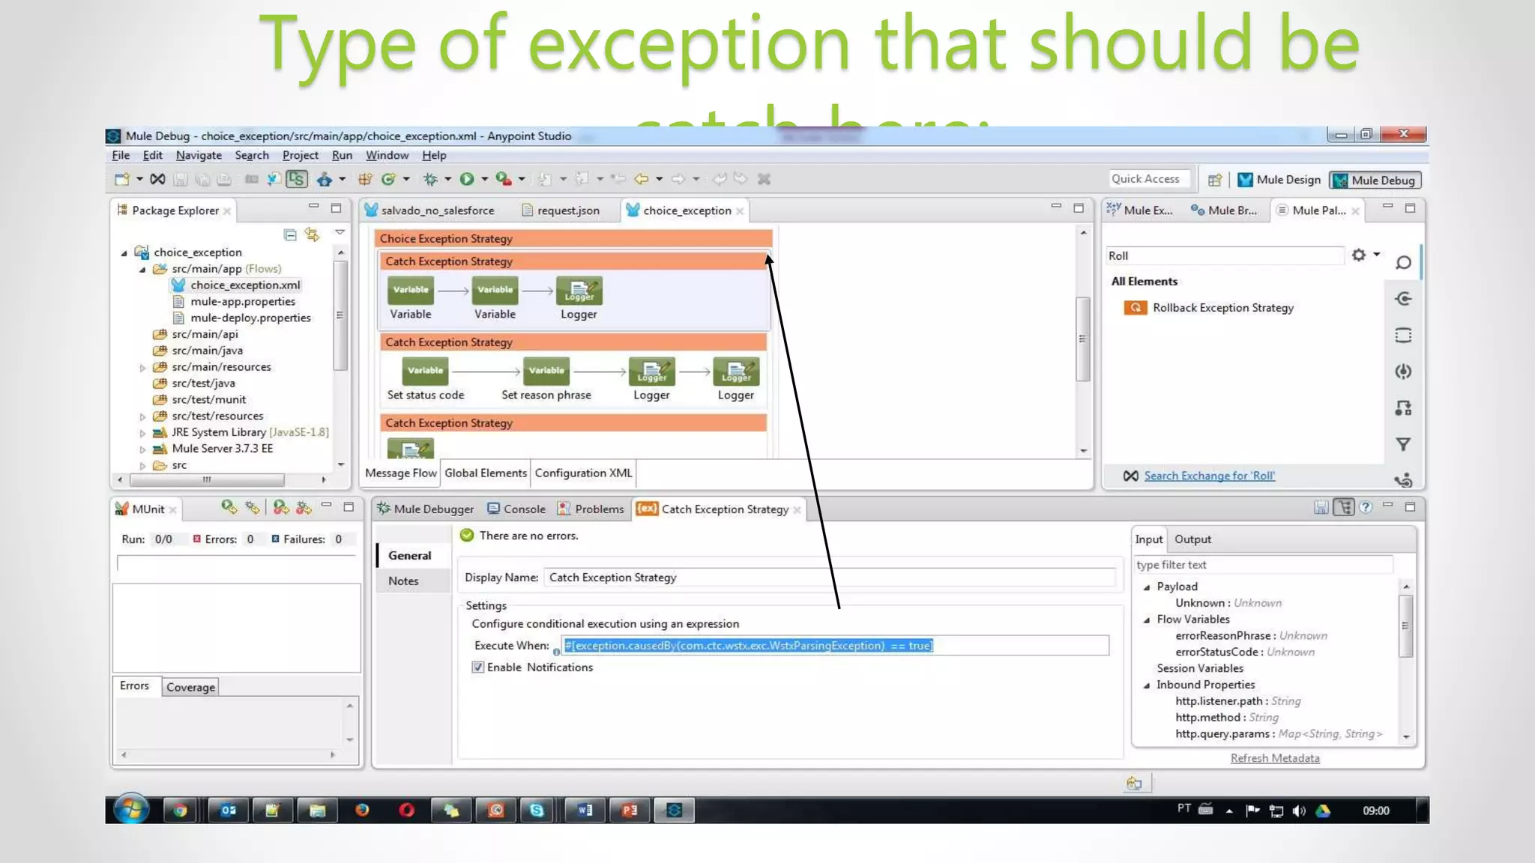Select the Rollback Exception Strategy palette element
This screenshot has height=863, width=1535.
point(1208,308)
